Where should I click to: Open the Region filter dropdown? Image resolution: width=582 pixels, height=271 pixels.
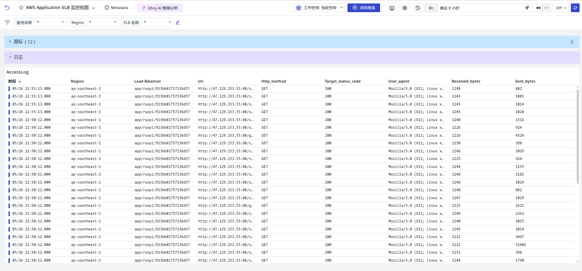pyautogui.click(x=103, y=23)
